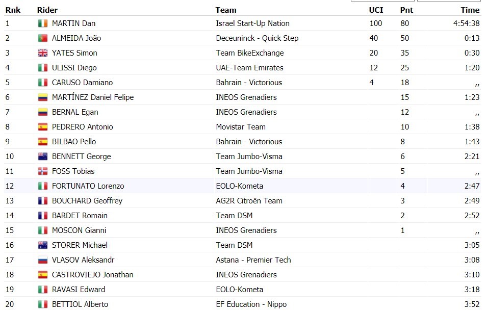Select the Pnt column header

click(406, 10)
